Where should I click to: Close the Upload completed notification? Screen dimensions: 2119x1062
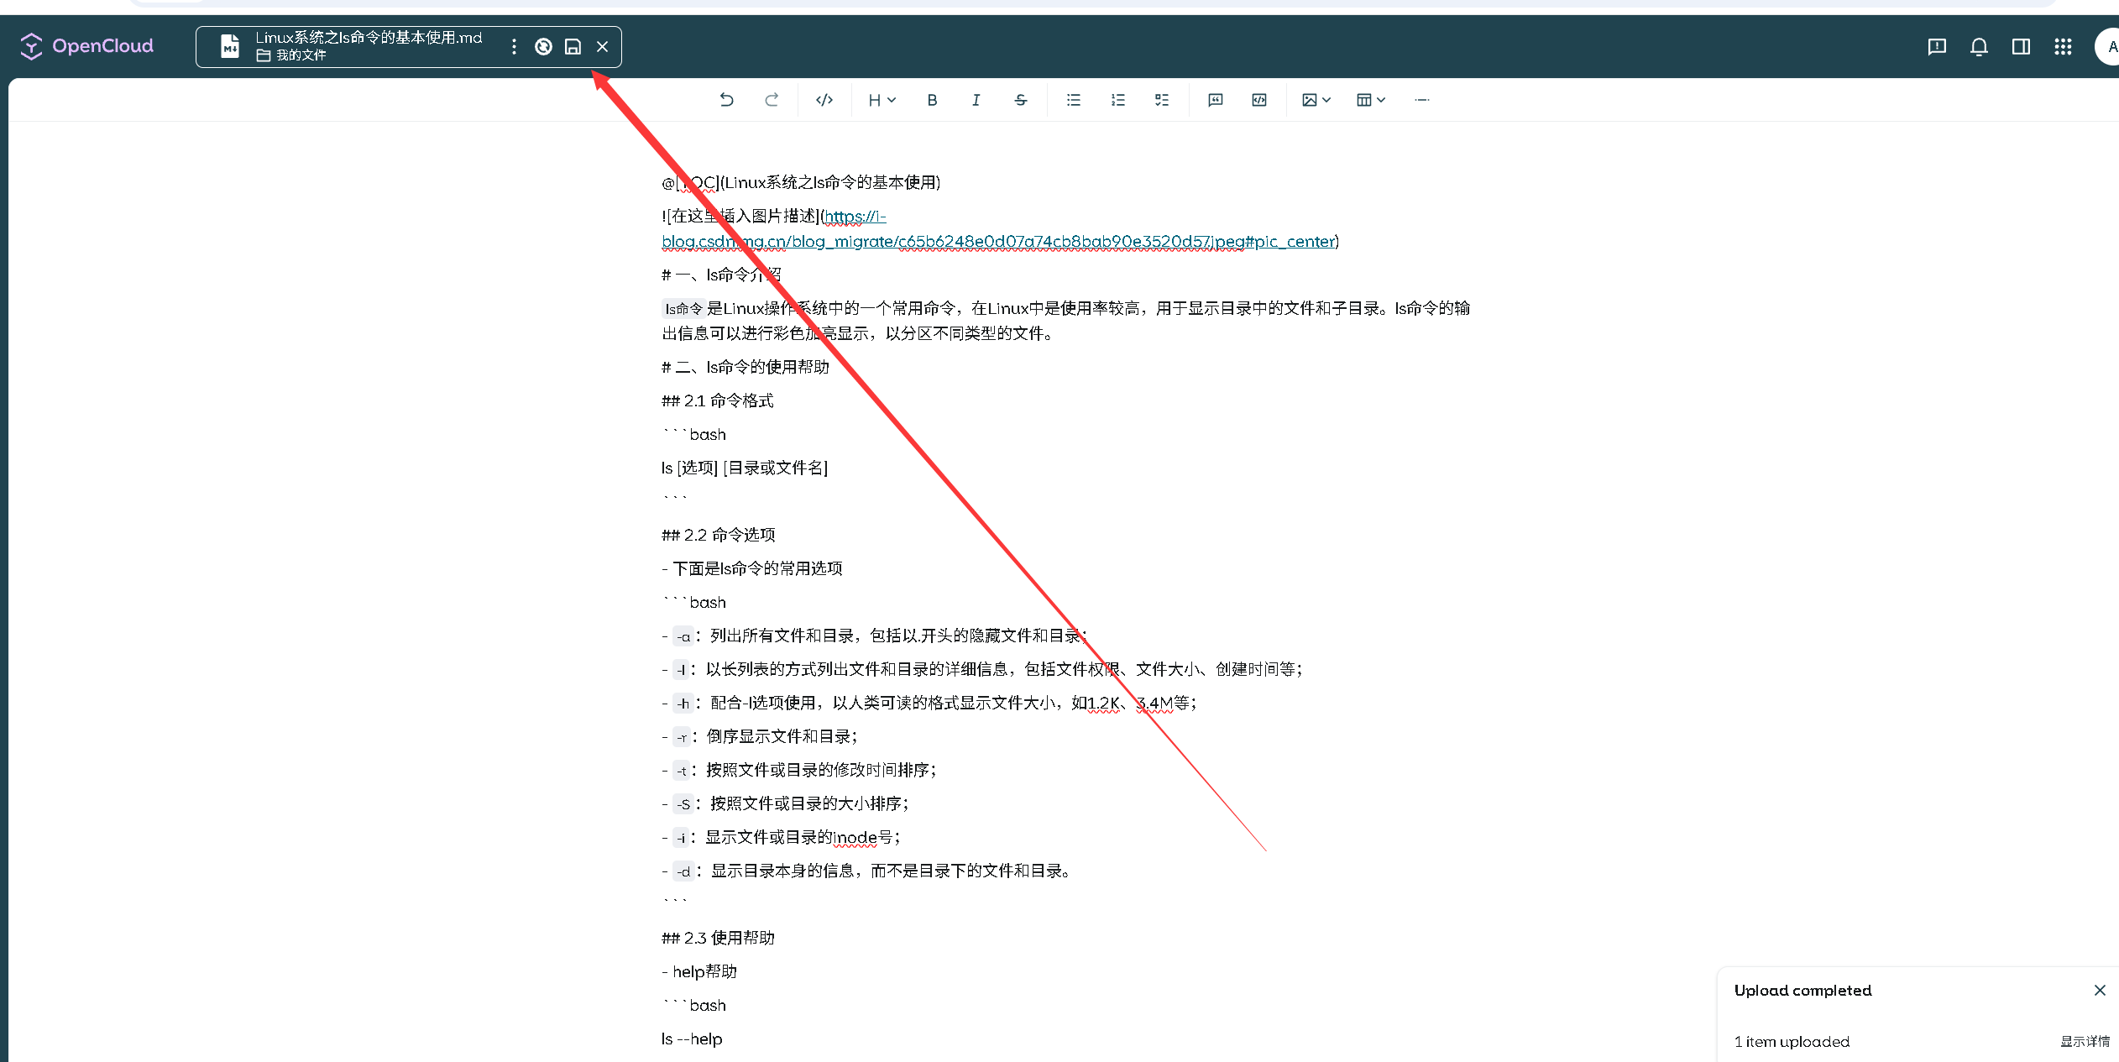click(x=2100, y=991)
